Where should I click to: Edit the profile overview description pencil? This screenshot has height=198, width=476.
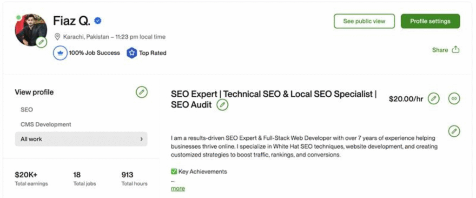pos(454,131)
